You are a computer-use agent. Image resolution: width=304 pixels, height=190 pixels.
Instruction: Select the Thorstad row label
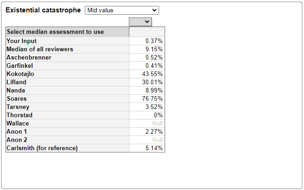20,115
